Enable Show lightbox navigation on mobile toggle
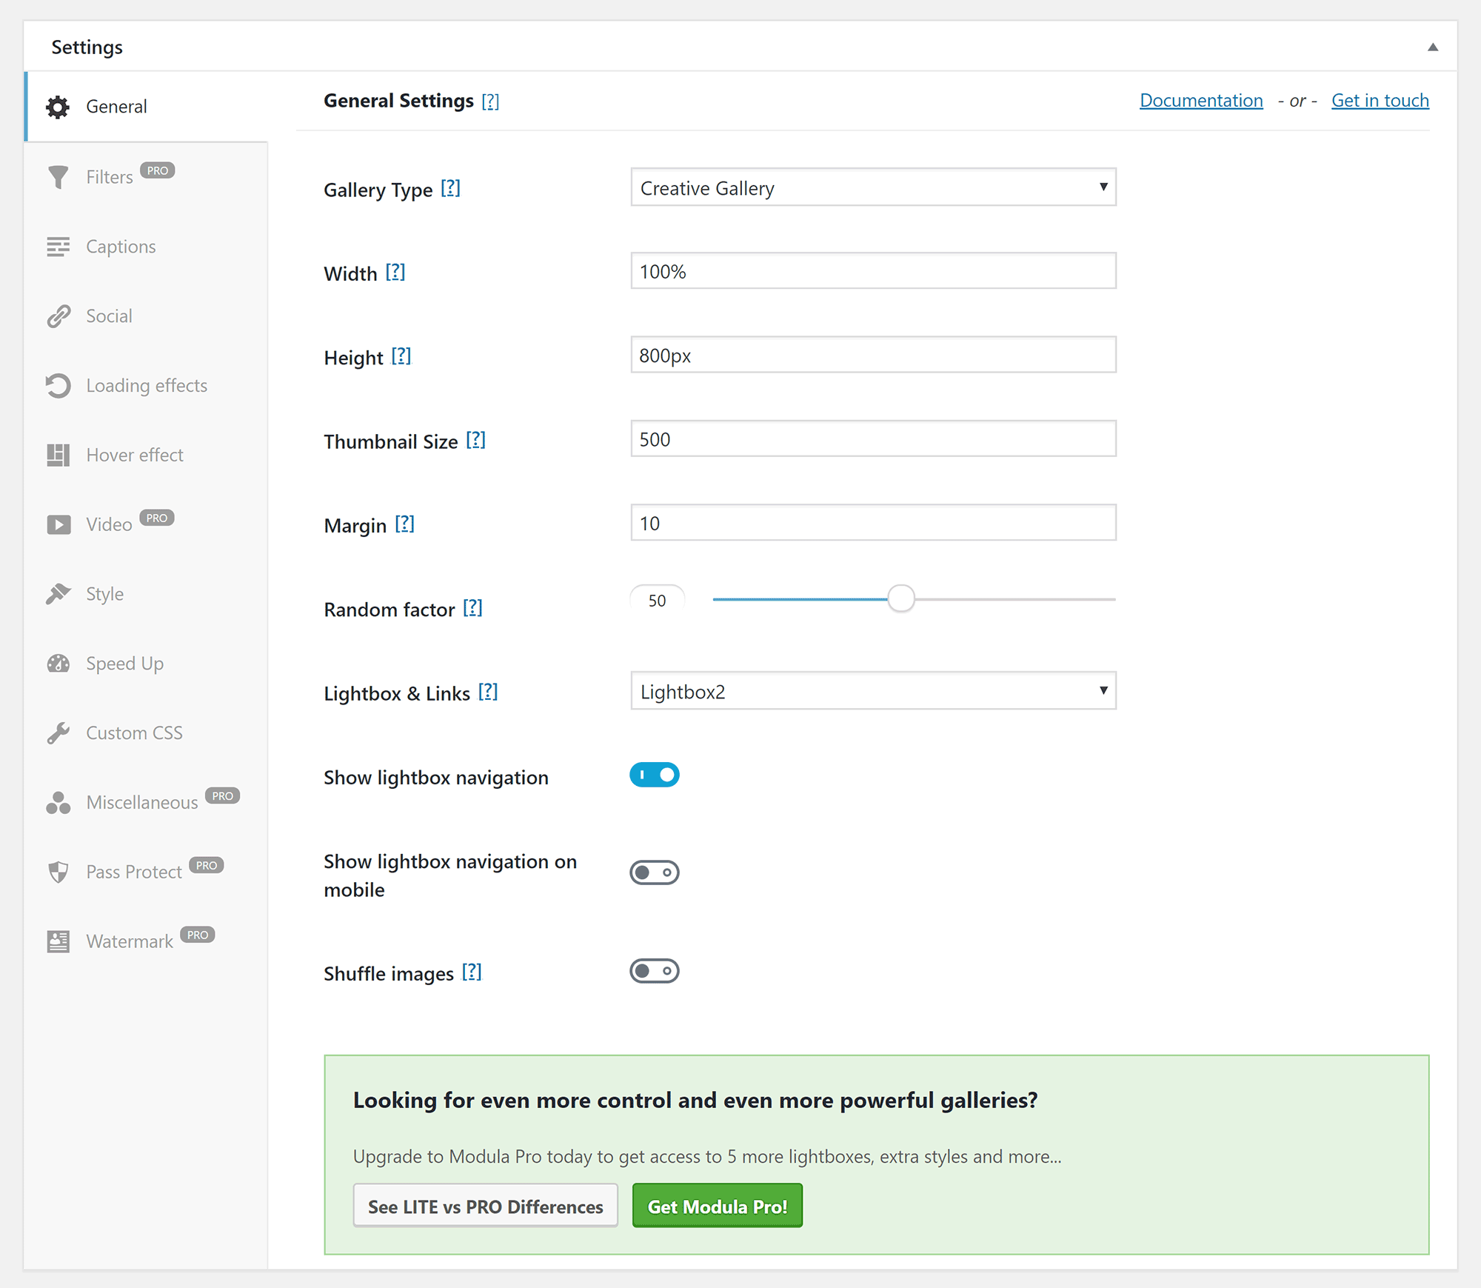 coord(655,872)
